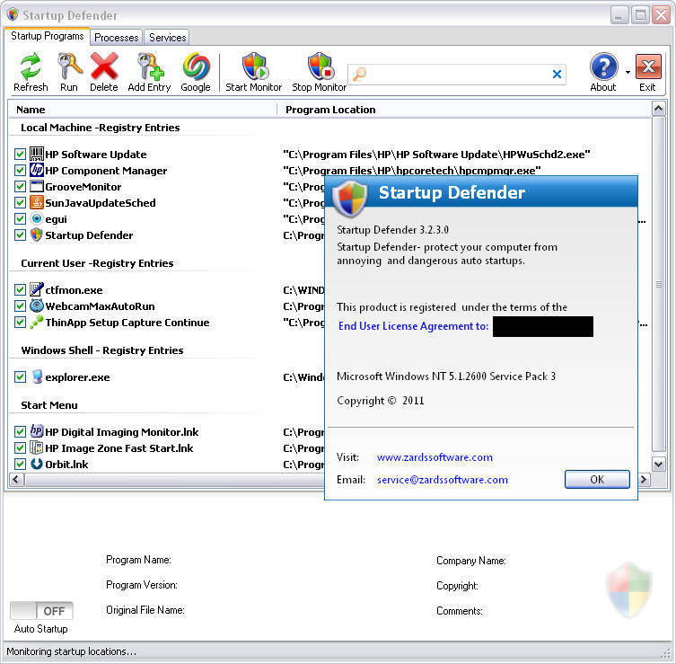Switch to the Startup Programs tab

point(47,36)
